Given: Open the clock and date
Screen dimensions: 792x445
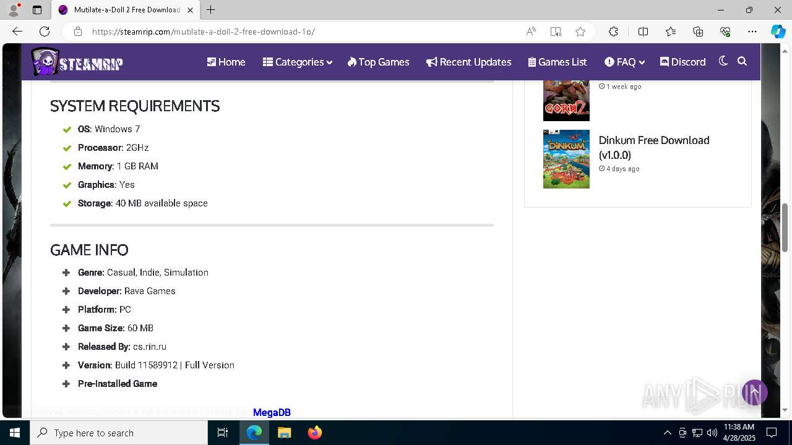Looking at the screenshot, I should pyautogui.click(x=739, y=433).
